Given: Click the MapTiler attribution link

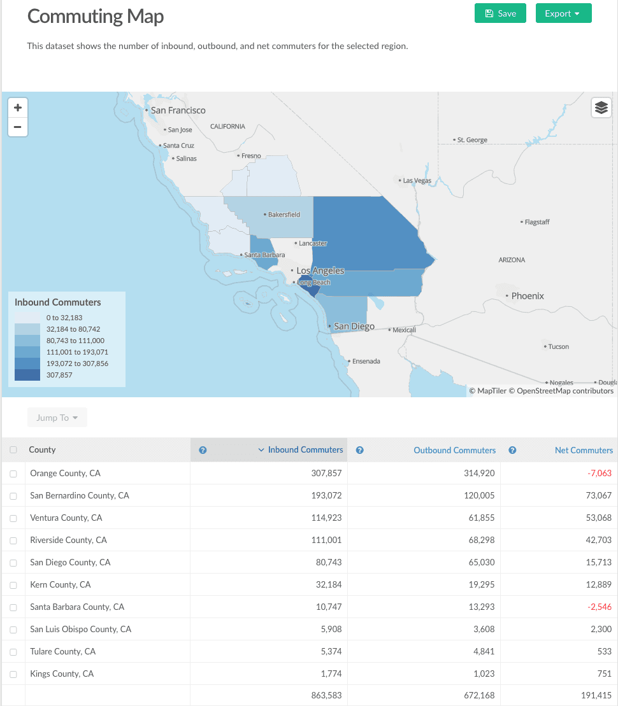Looking at the screenshot, I should (491, 391).
